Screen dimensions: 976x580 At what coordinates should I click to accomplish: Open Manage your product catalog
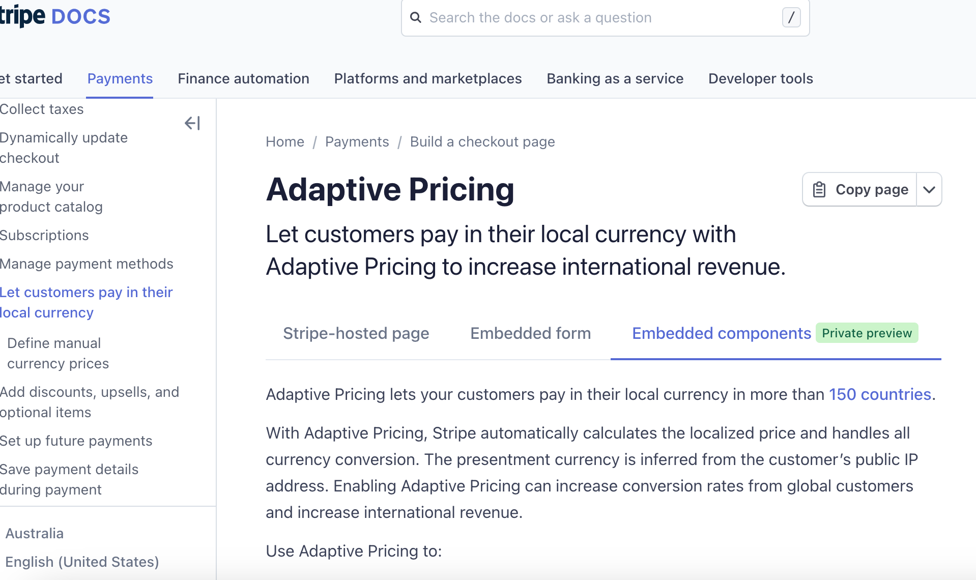[x=51, y=197]
